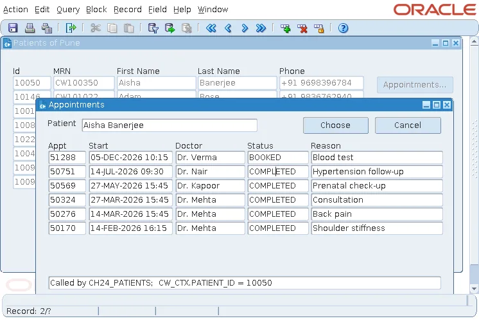Screen dimensions: 479x321
Task: Click the Patient name field Aisha Banerjee
Action: (x=170, y=125)
